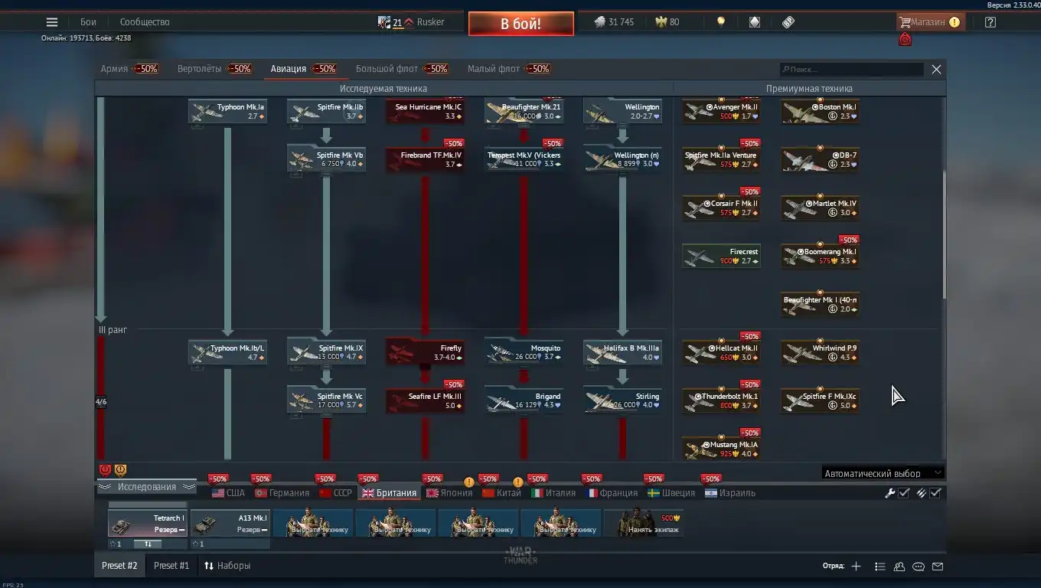Click the red warning badge at bottom-left
This screenshot has height=588, width=1041.
106,470
